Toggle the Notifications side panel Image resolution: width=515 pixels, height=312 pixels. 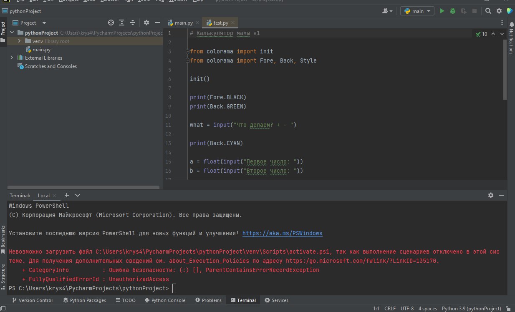pos(511,41)
